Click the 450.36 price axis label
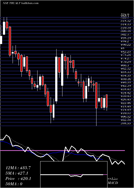This screenshot has height=188, width=134. 126,79
